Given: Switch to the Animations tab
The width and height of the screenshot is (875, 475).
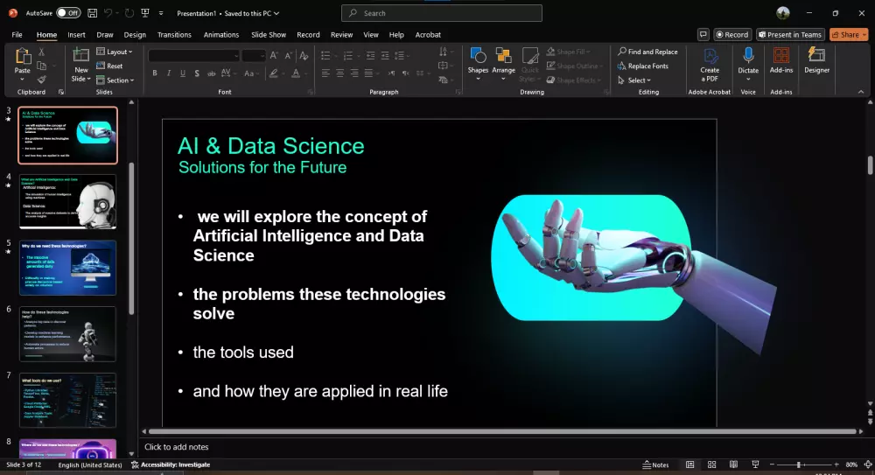Looking at the screenshot, I should tap(221, 35).
